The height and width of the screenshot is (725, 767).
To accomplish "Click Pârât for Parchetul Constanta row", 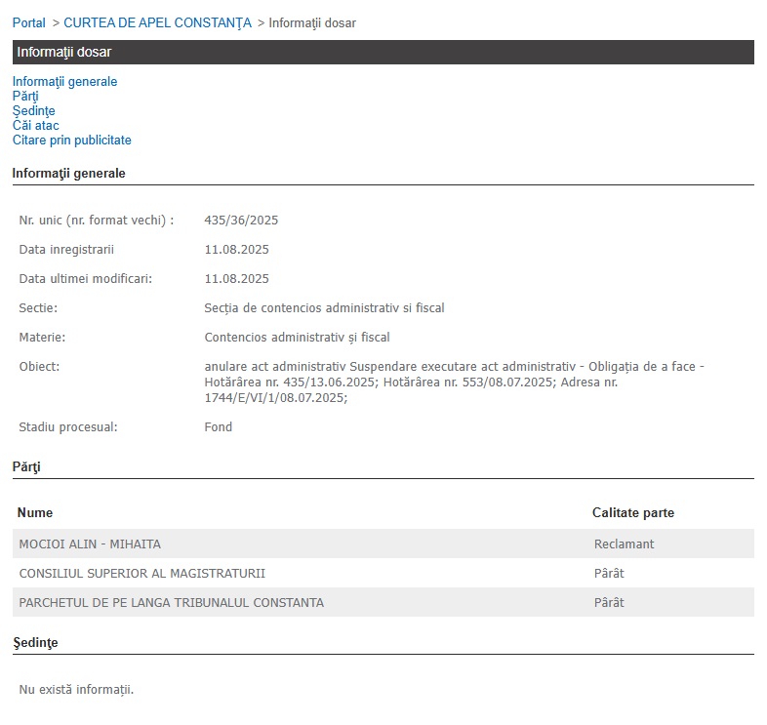I will tap(609, 603).
